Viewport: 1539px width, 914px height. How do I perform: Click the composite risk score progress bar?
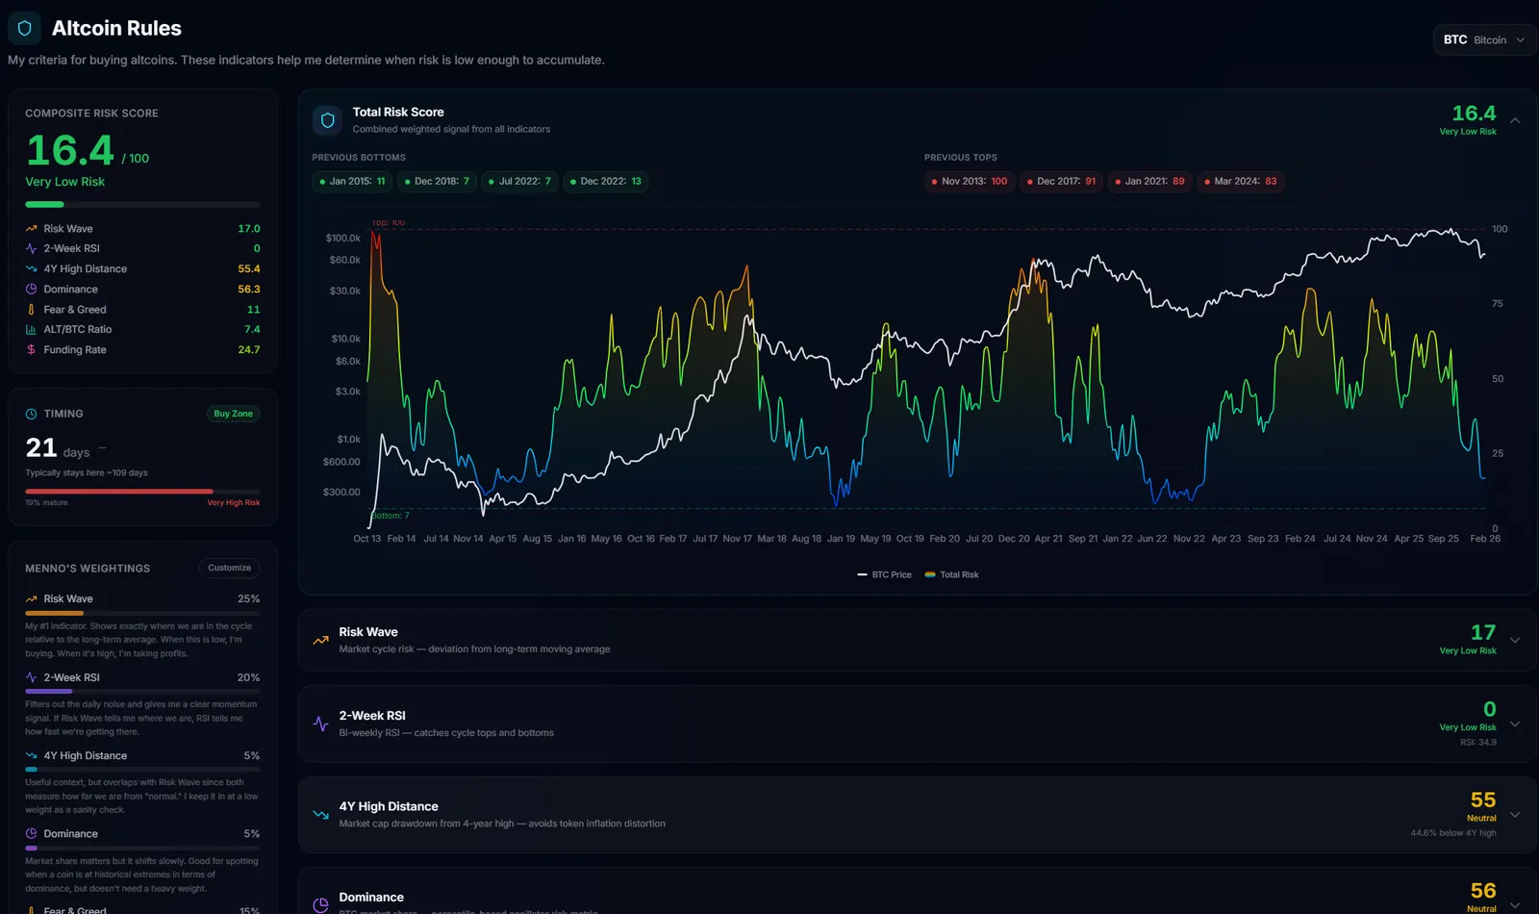[x=142, y=204]
